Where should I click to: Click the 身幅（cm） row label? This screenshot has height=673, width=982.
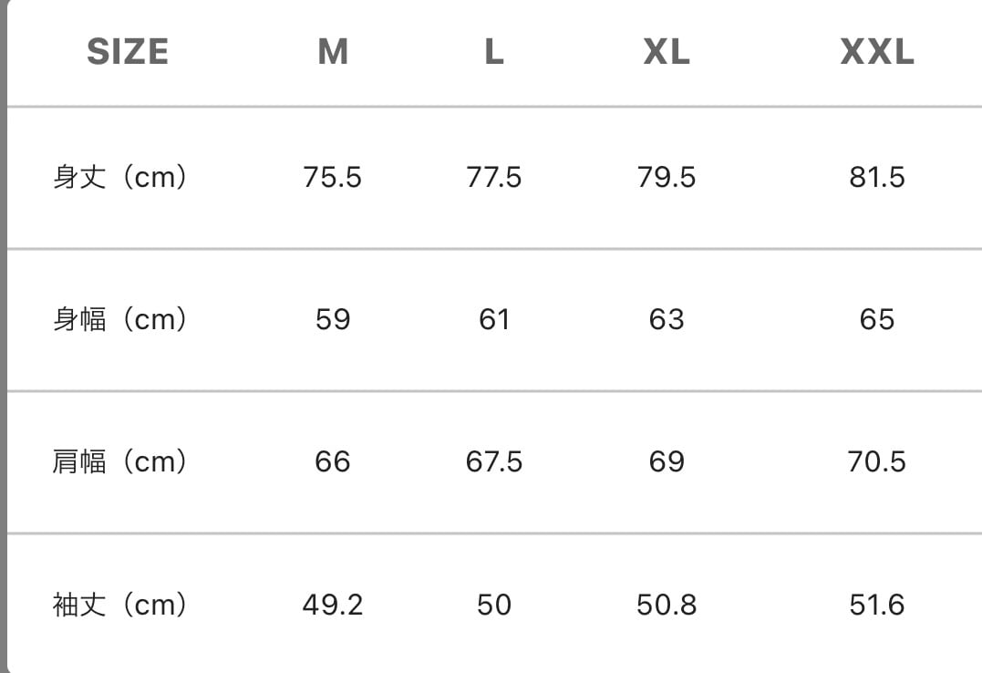pyautogui.click(x=120, y=319)
